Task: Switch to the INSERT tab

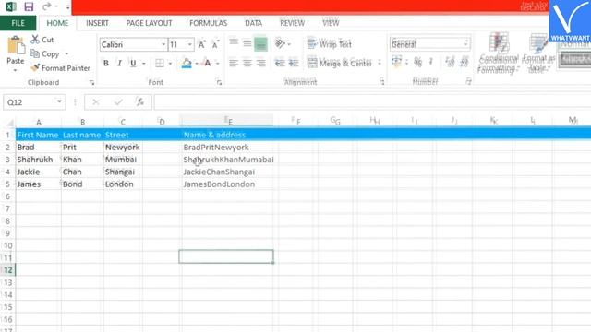Action: click(97, 23)
